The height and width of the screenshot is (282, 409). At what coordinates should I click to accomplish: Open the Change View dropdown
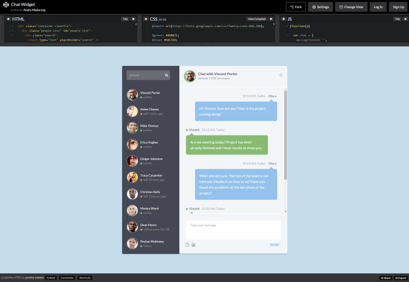[x=351, y=7]
